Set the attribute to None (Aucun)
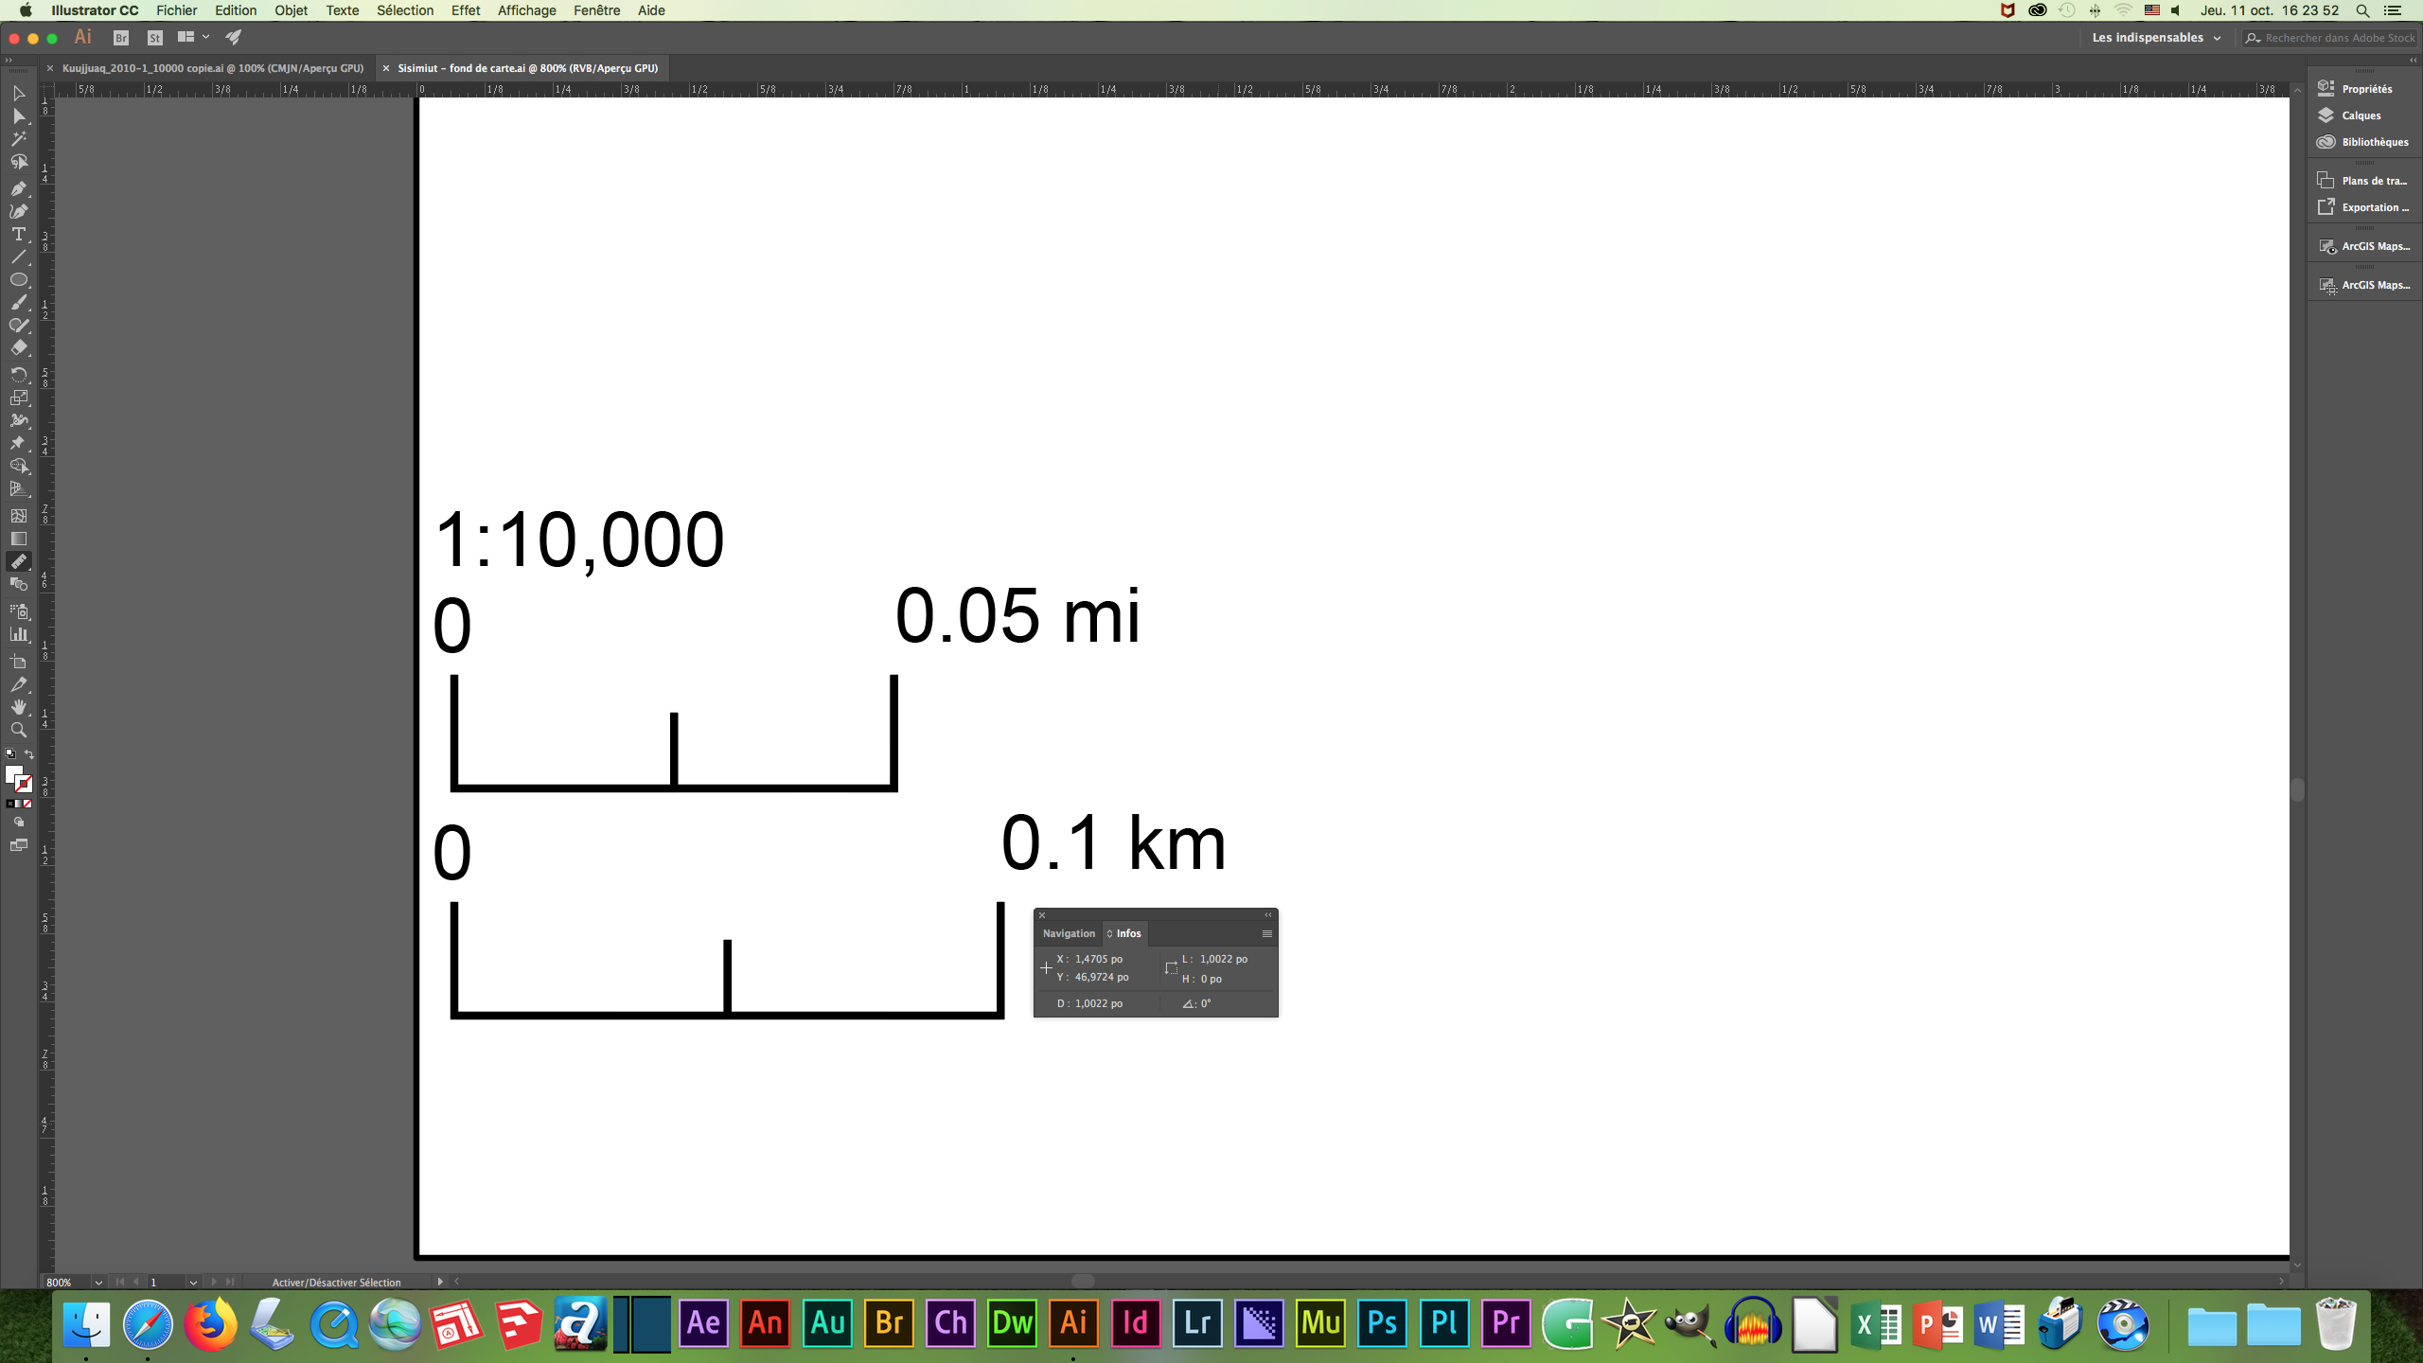Screen dimensions: 2423x1363 (27, 804)
